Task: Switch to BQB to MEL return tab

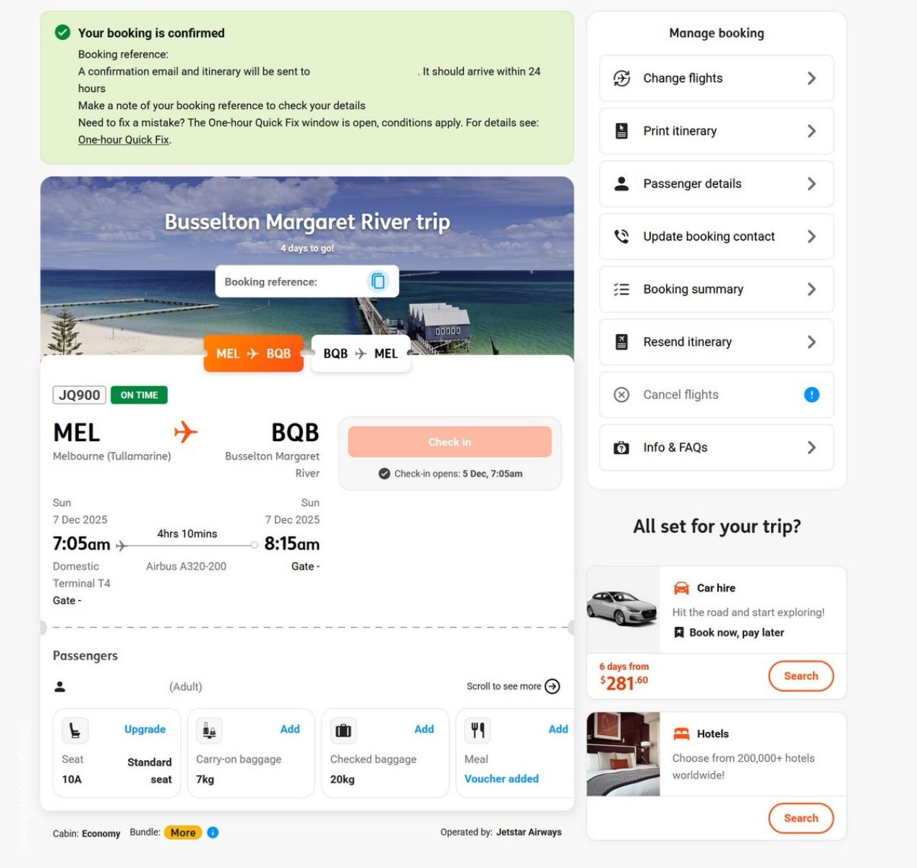Action: pyautogui.click(x=360, y=354)
